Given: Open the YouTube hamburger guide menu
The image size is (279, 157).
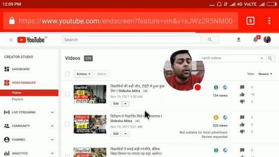Looking at the screenshot, I should (11, 40).
